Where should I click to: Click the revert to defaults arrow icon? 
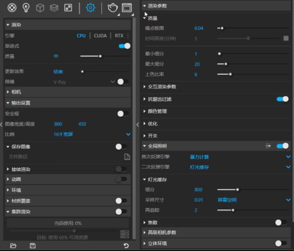tap(126, 245)
